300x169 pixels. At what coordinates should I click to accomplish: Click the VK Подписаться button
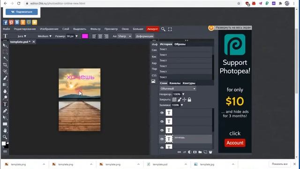[x=22, y=12]
